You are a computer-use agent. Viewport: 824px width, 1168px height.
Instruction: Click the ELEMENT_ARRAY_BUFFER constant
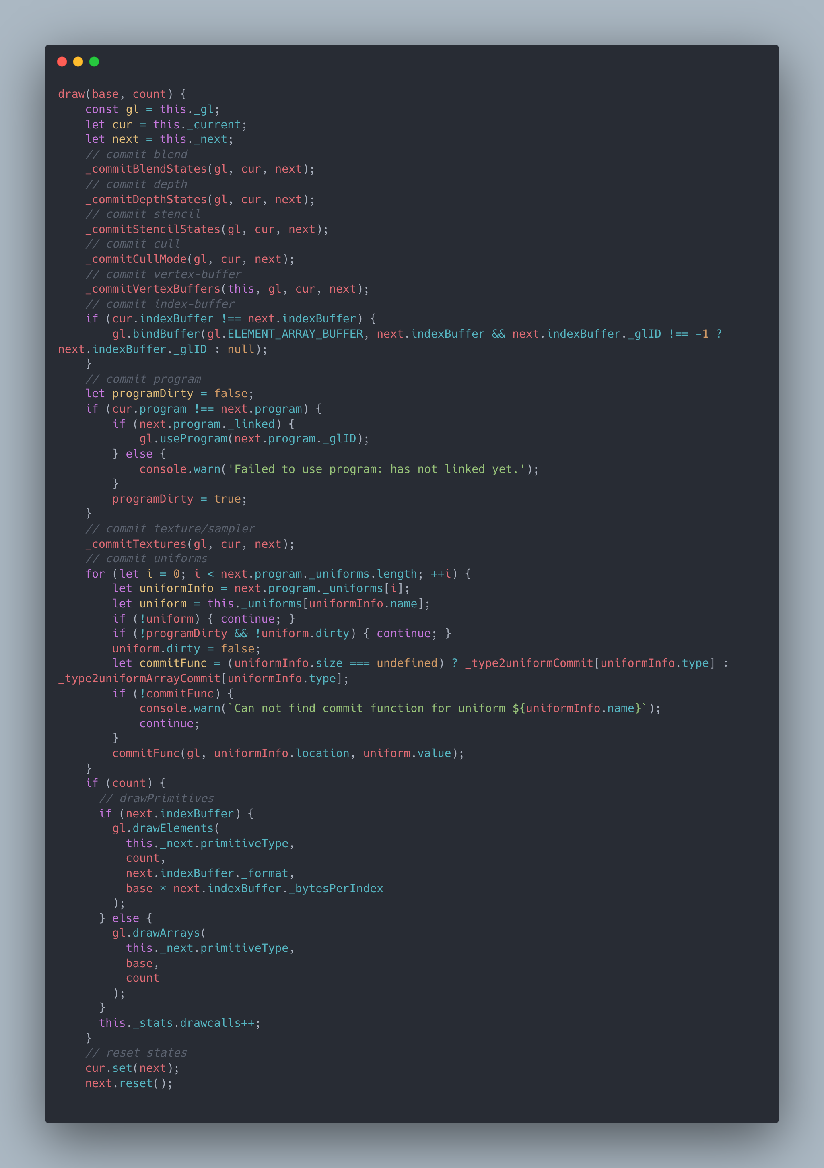coord(295,334)
